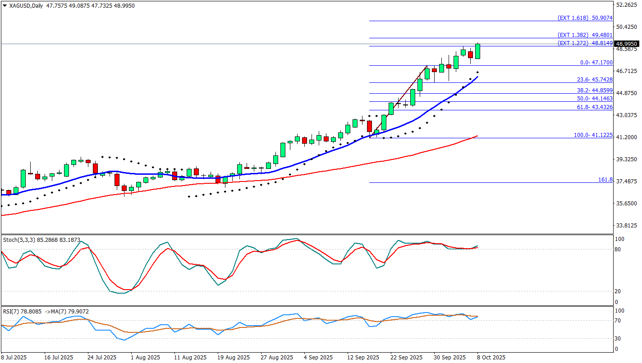This screenshot has height=363, width=642.
Task: Click the 100.0 Fibonacci label at 41.1225
Action: point(593,135)
